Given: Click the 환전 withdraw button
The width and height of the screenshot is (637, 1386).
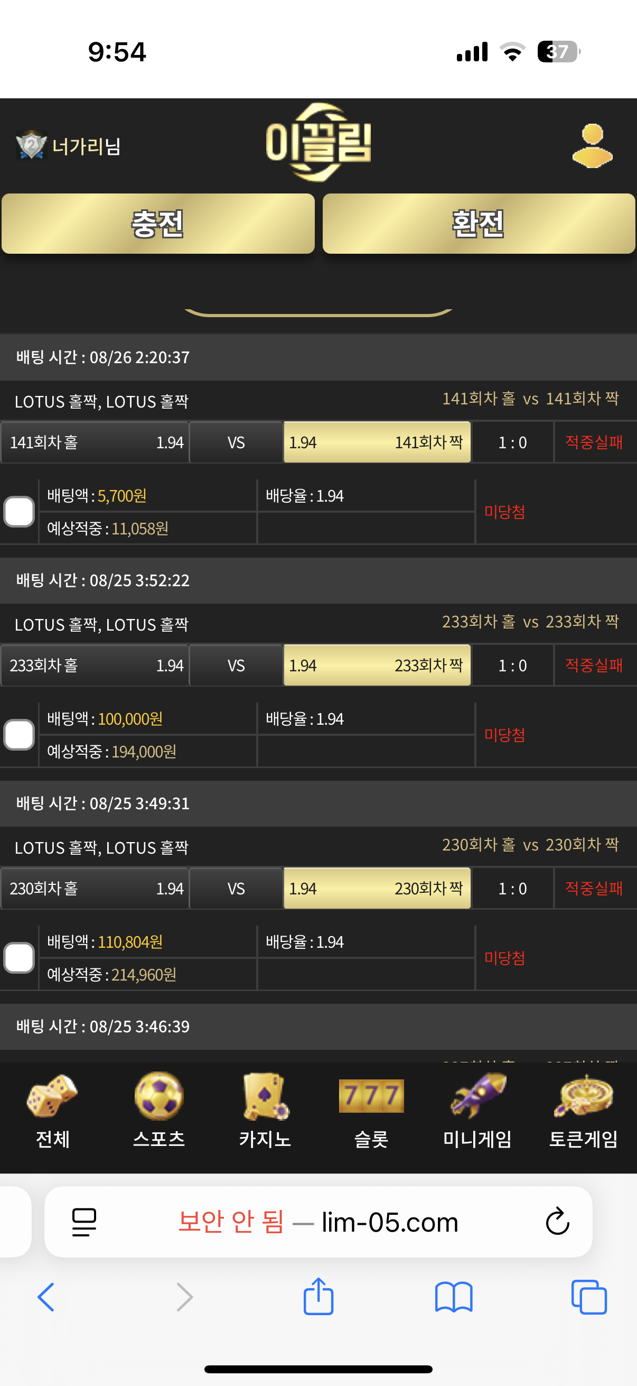Looking at the screenshot, I should pos(479,224).
